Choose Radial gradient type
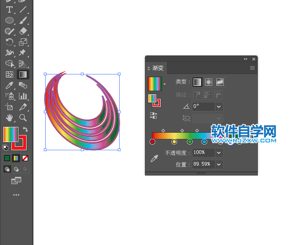This screenshot has width=298, height=245. click(x=209, y=82)
